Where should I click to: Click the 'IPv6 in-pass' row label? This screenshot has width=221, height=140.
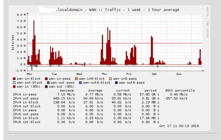(x=25, y=110)
